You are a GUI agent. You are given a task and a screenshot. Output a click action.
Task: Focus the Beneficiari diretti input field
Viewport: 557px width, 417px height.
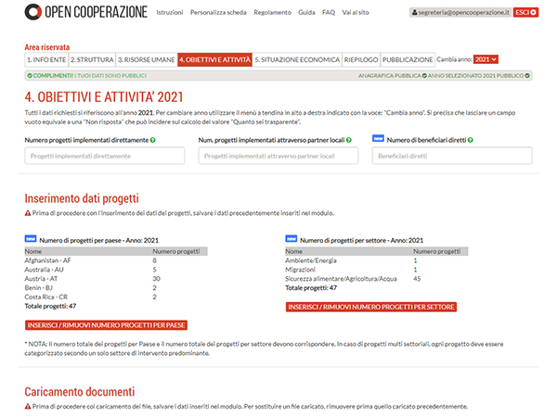coord(452,156)
